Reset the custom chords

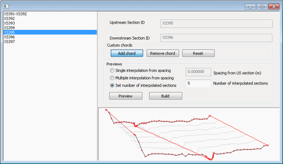pos(198,53)
